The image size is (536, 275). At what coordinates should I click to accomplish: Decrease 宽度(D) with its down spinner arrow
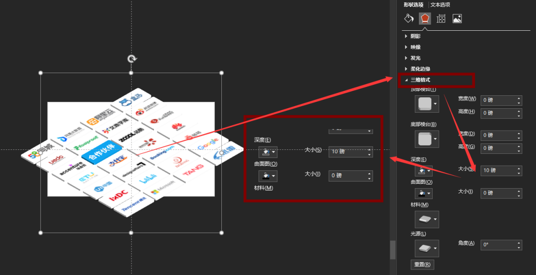[519, 138]
